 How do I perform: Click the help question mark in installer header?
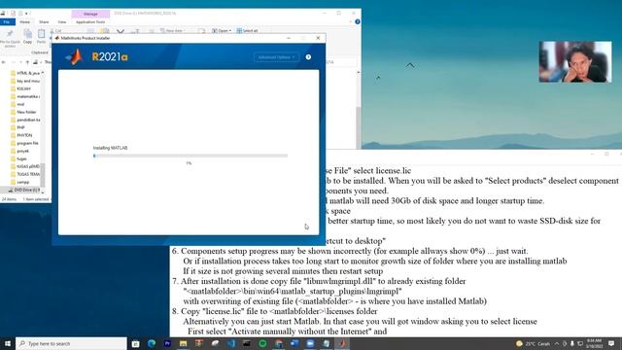pyautogui.click(x=308, y=57)
